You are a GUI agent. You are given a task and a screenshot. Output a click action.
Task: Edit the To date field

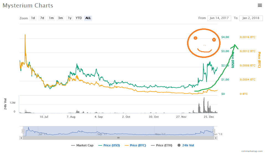coord(251,18)
